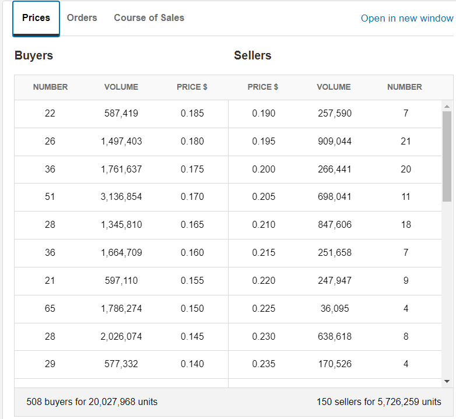Image resolution: width=456 pixels, height=419 pixels.
Task: Click the Open in new window link
Action: click(x=407, y=18)
